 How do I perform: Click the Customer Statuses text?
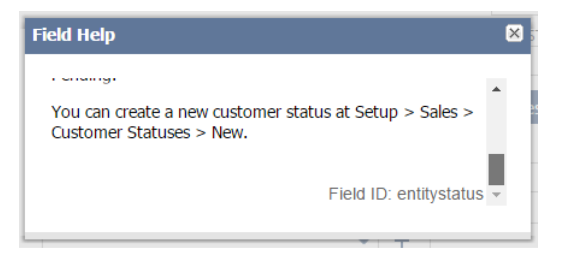click(x=121, y=133)
